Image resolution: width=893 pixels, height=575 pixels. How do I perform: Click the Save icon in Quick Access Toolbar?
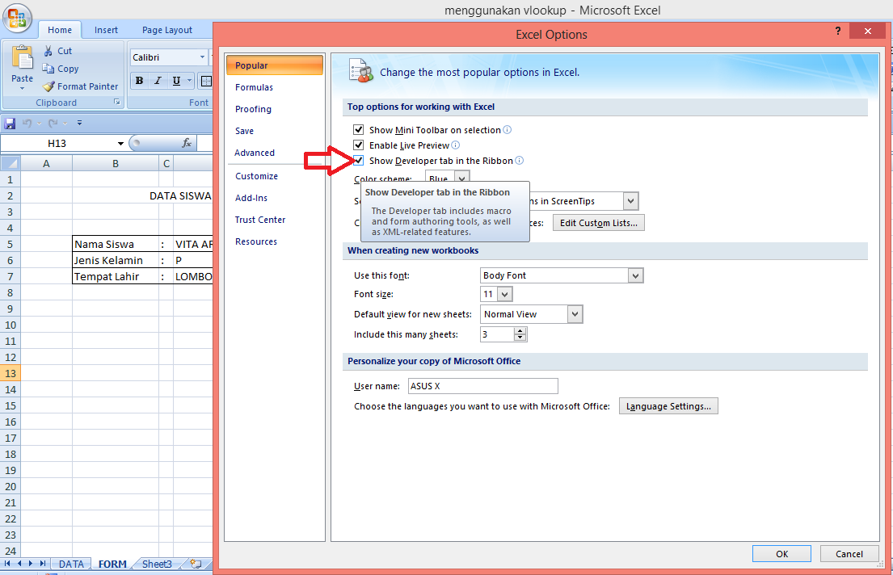10,123
